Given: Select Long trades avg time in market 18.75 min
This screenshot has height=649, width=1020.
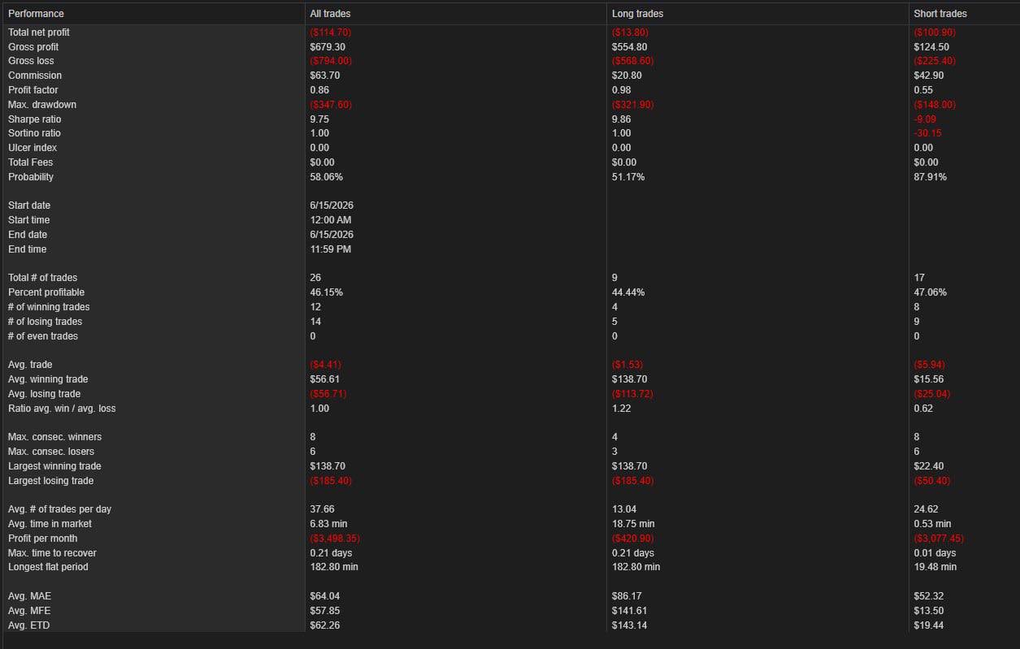Looking at the screenshot, I should tap(633, 524).
